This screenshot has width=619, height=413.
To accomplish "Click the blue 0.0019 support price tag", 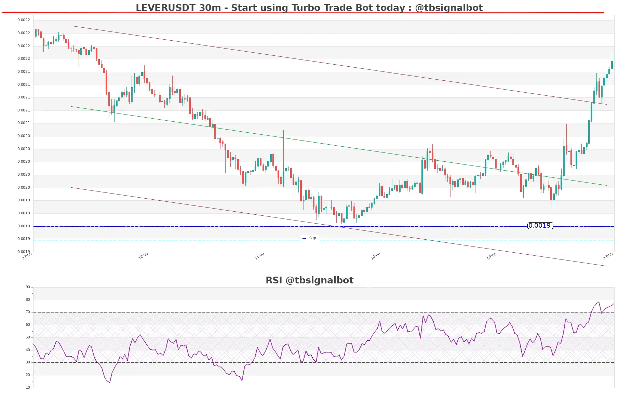I will coord(540,226).
